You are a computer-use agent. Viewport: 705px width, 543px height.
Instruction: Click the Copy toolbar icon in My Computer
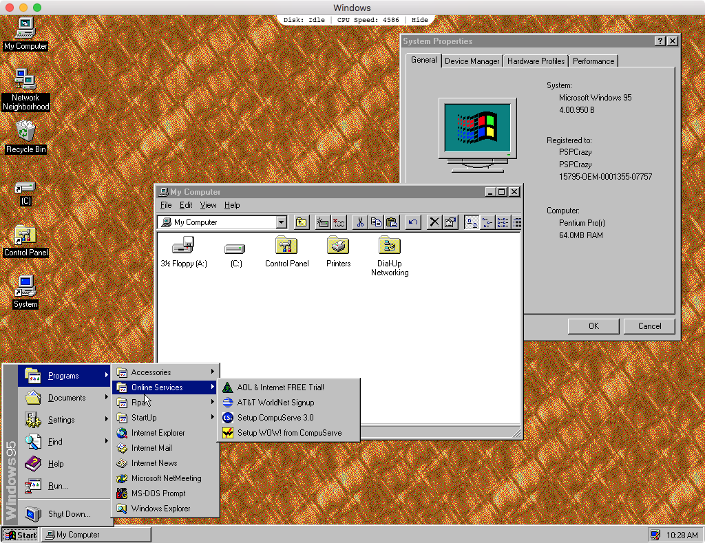pos(376,222)
